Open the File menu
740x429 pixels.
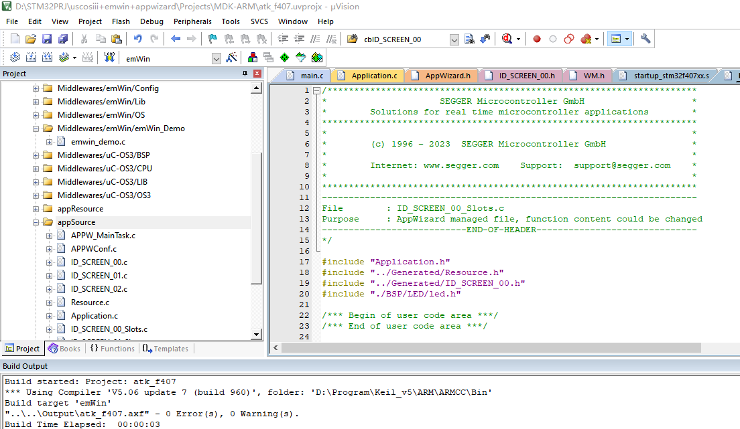coord(12,21)
